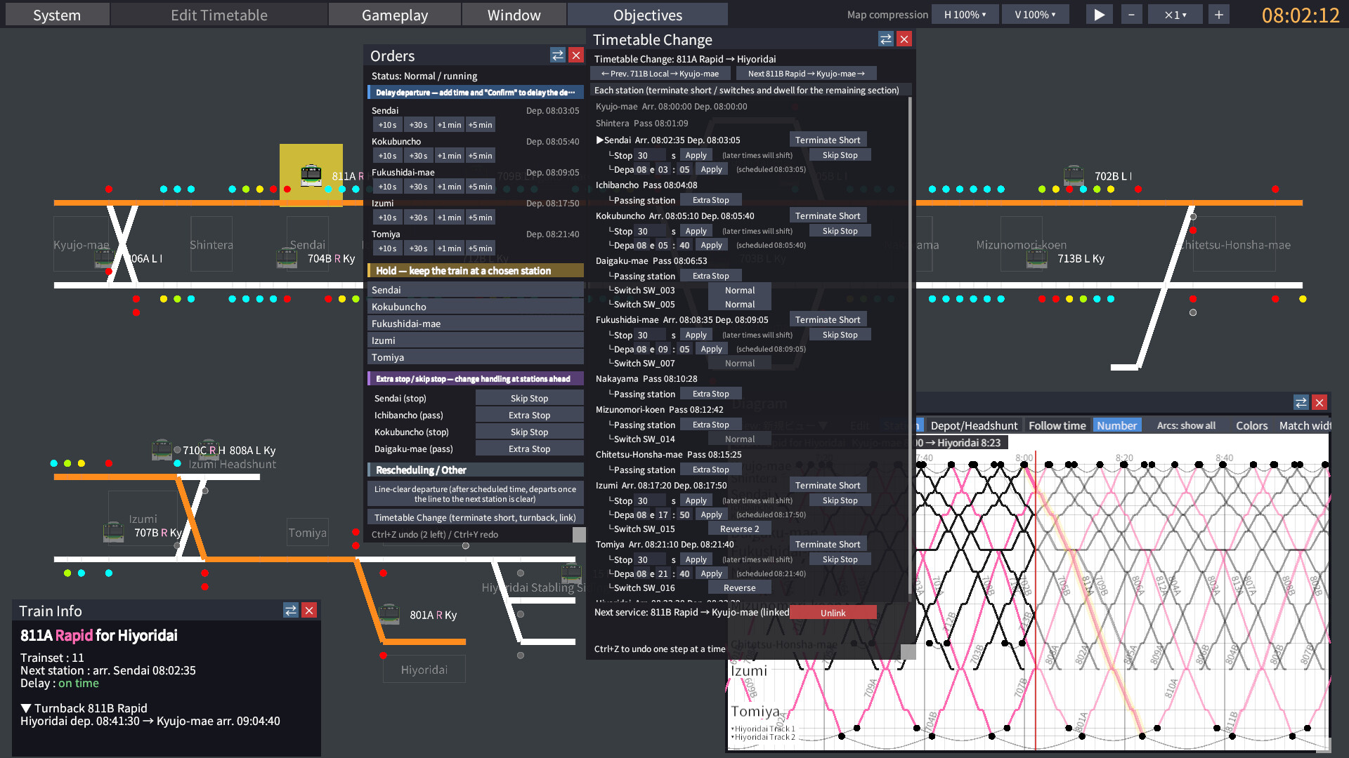Click Unlink next to Next service
This screenshot has height=758, width=1349.
(x=833, y=613)
